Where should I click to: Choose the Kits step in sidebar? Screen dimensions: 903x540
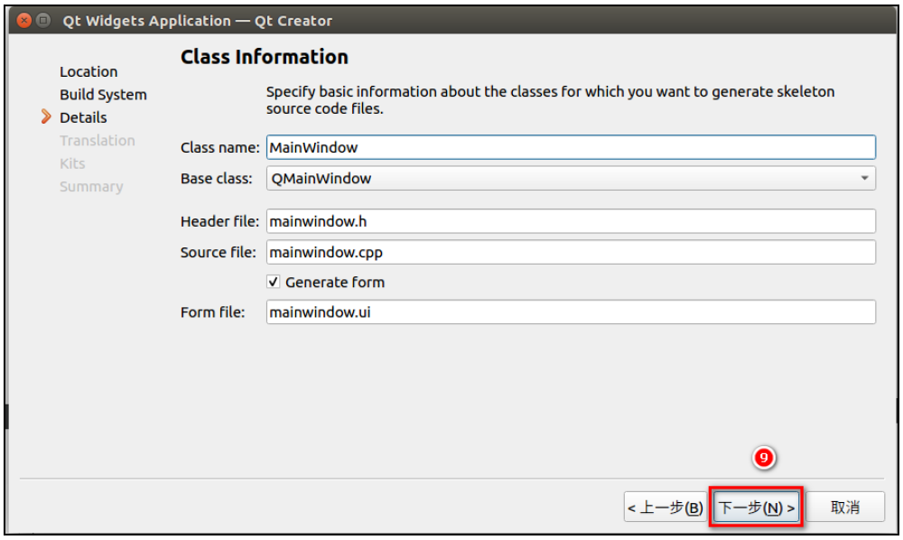click(x=72, y=163)
